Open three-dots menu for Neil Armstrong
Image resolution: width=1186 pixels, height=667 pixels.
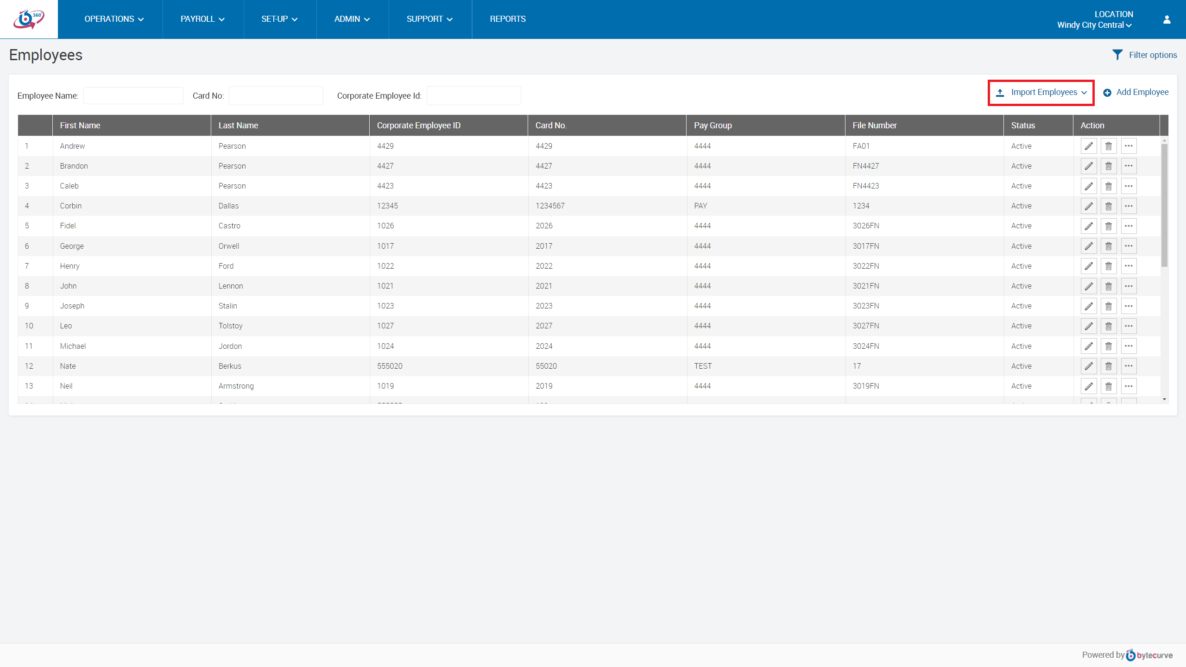[x=1129, y=386]
